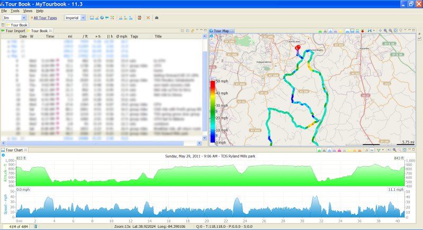Activate the Tour Map tab
Image resolution: width=423 pixels, height=230 pixels.
click(221, 31)
